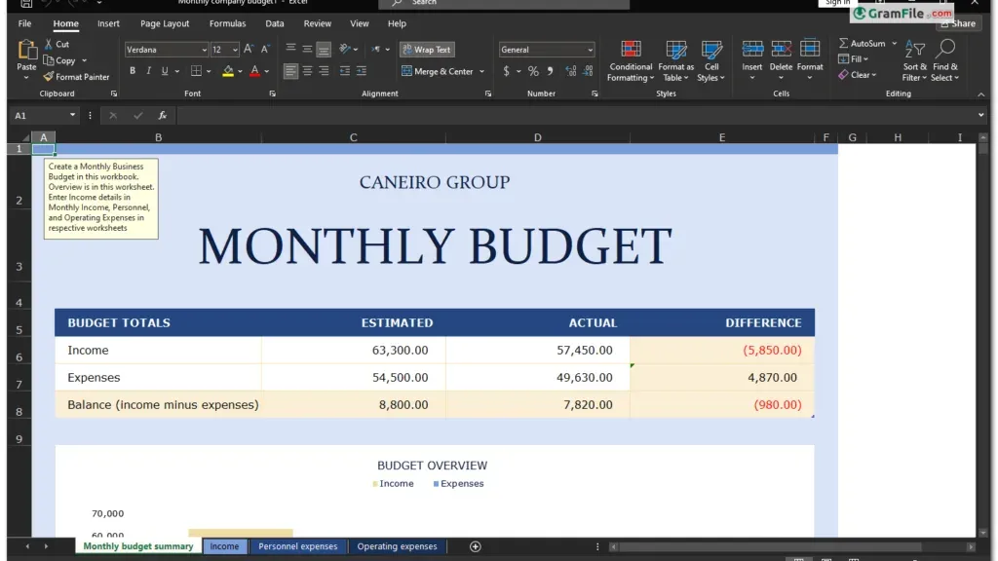
Task: Toggle Italic formatting
Action: [x=148, y=71]
